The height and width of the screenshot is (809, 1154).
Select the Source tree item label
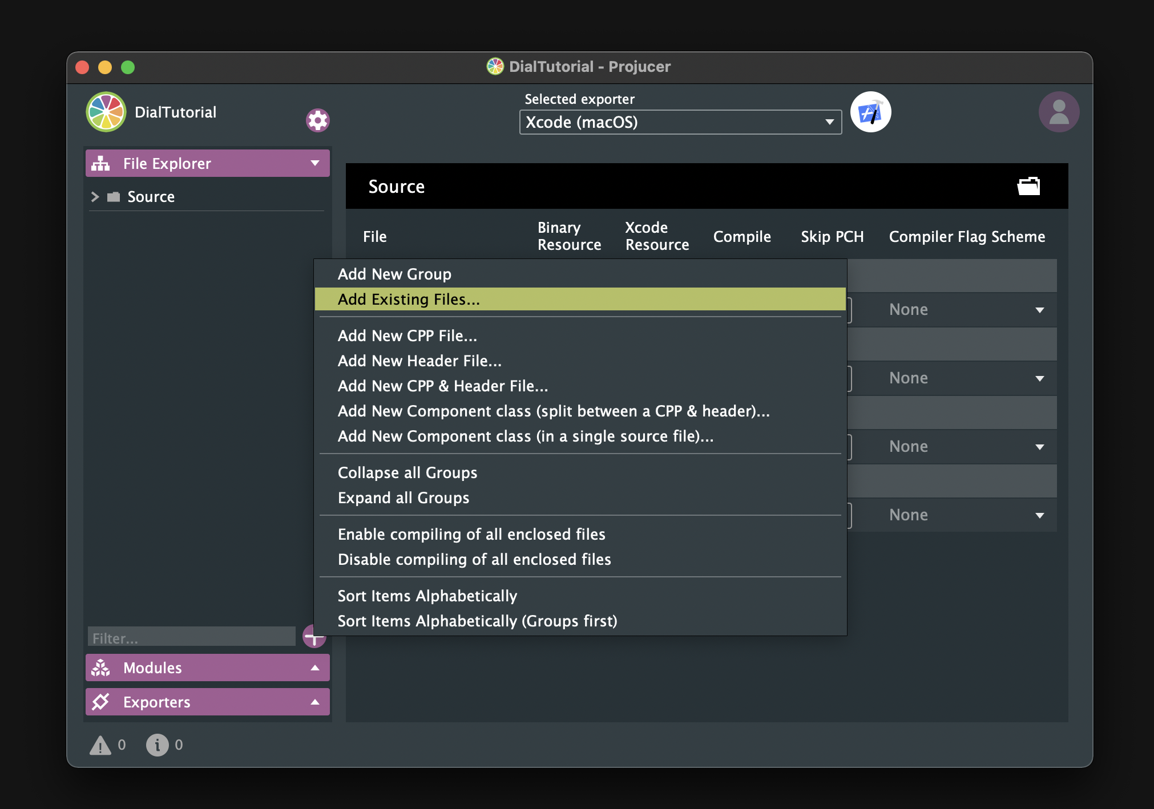click(x=151, y=197)
